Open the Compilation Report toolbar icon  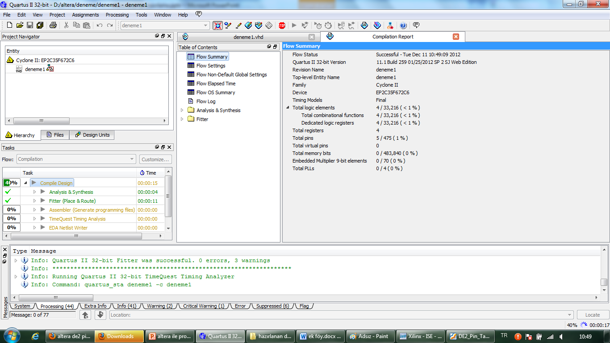(x=364, y=25)
